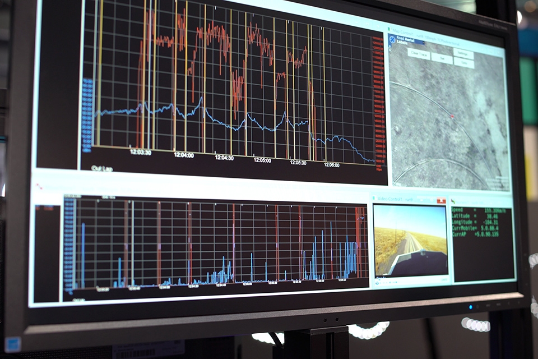Click the Video Control window title icon
This screenshot has width=538, height=359.
click(x=375, y=198)
